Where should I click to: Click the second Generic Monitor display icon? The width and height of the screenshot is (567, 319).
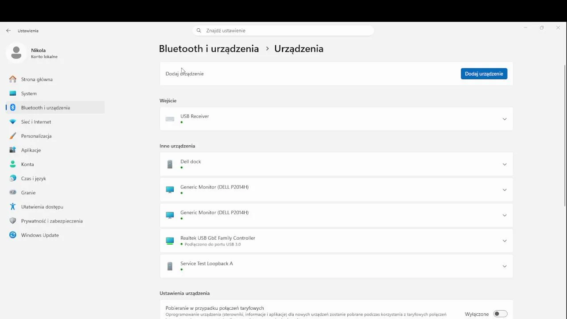[x=170, y=215]
